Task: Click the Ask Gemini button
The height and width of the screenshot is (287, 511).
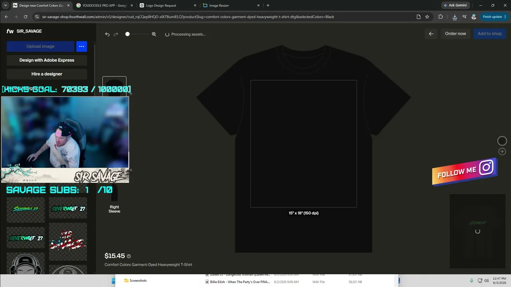Action: (x=455, y=6)
